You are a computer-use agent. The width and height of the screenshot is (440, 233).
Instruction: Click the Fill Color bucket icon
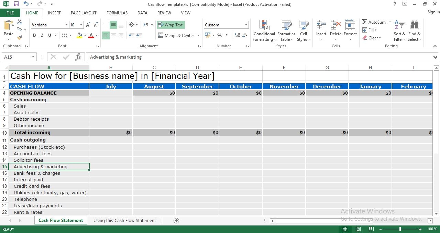[79, 35]
